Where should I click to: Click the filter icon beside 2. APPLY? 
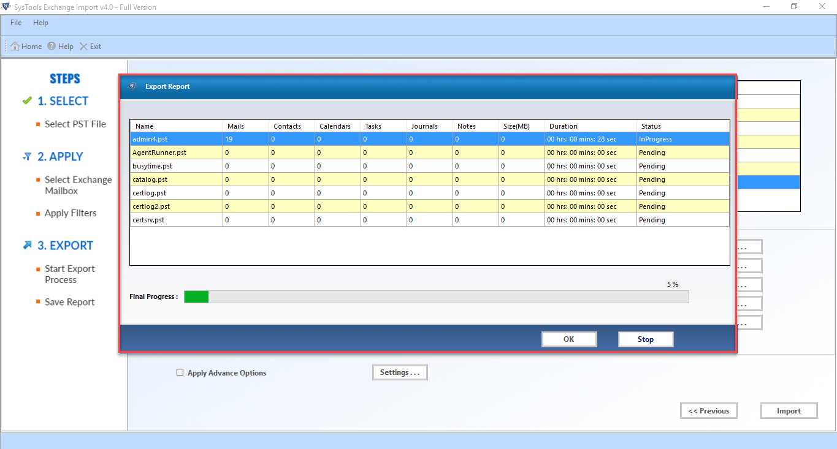pos(27,157)
